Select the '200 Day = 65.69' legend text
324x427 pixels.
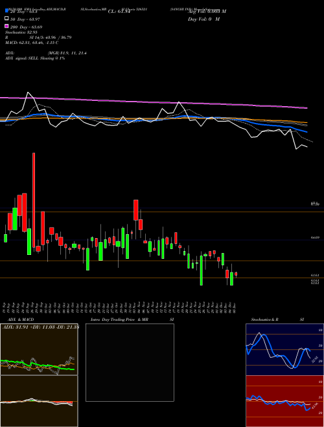(26, 27)
